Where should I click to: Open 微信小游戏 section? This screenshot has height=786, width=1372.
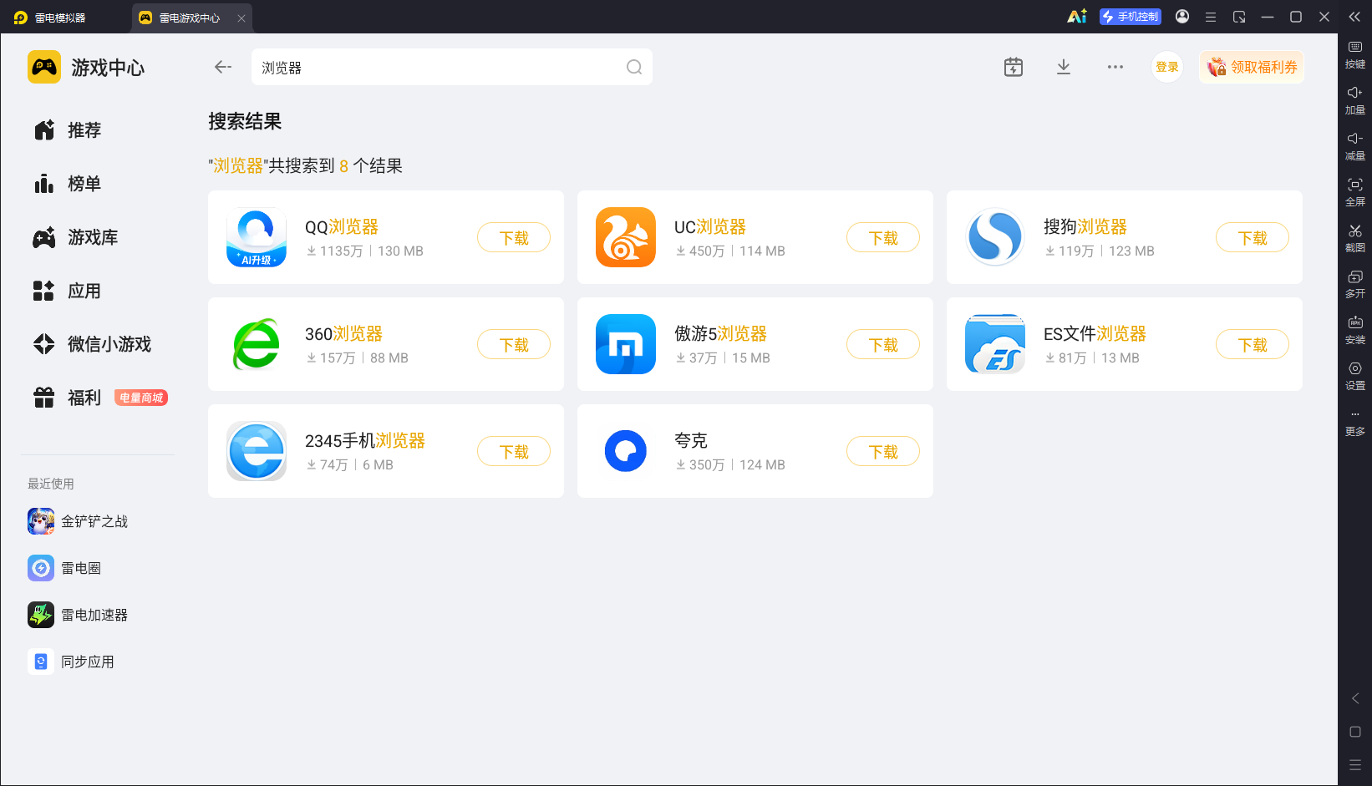(92, 344)
